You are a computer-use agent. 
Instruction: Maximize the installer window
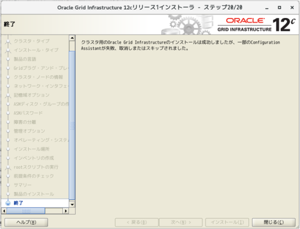280,8
